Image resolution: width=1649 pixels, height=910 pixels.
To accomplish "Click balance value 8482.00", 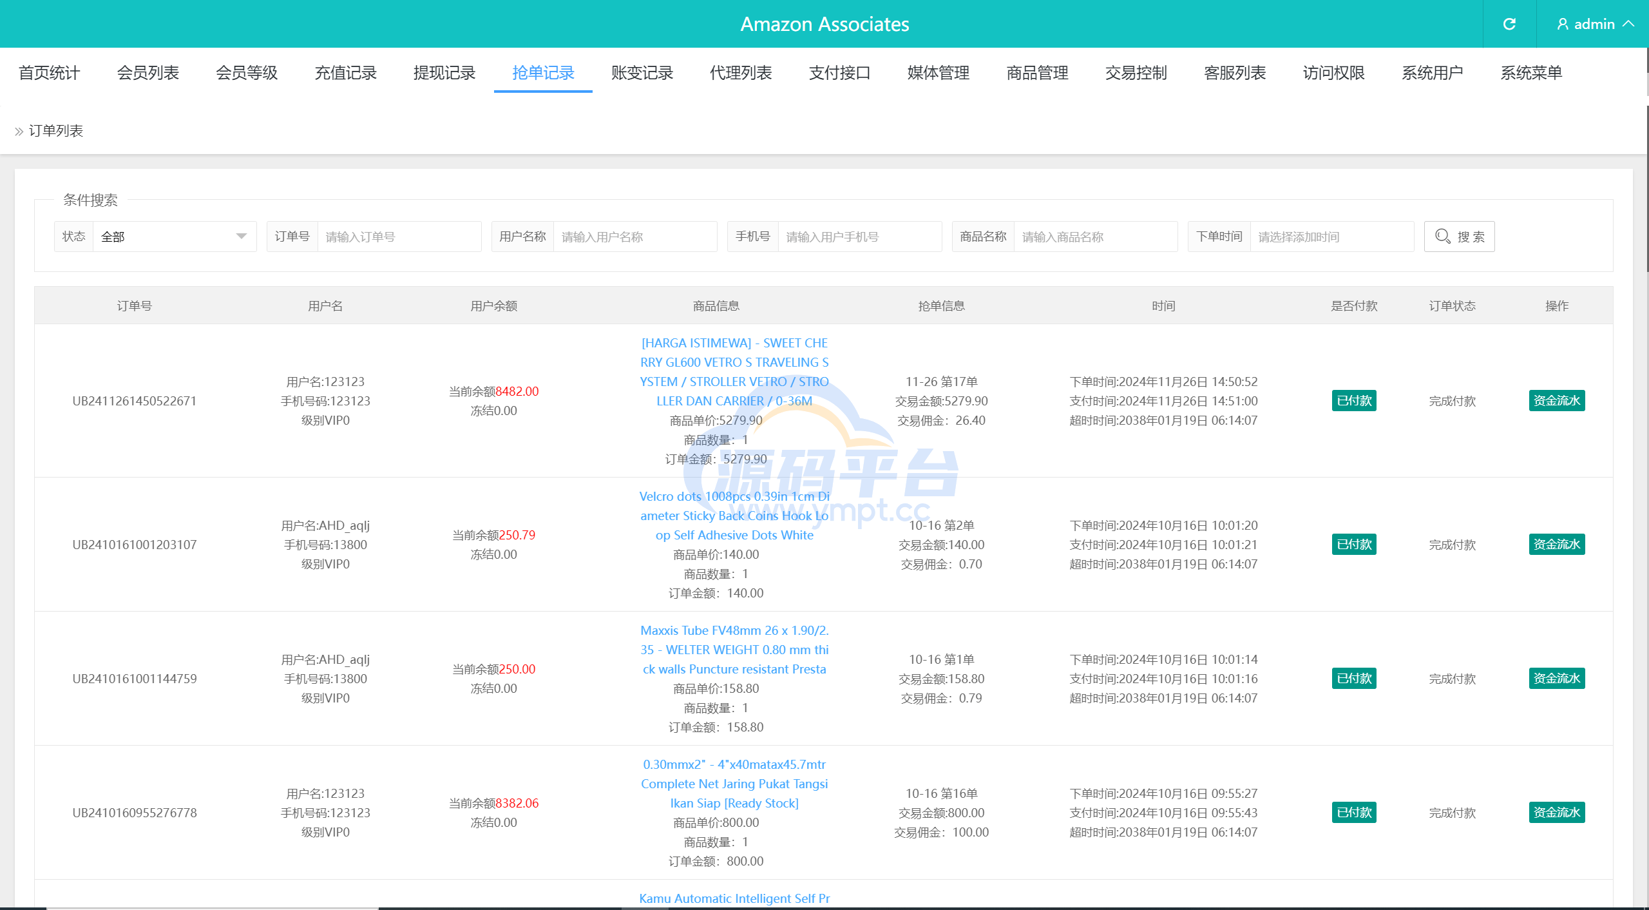I will pos(517,391).
